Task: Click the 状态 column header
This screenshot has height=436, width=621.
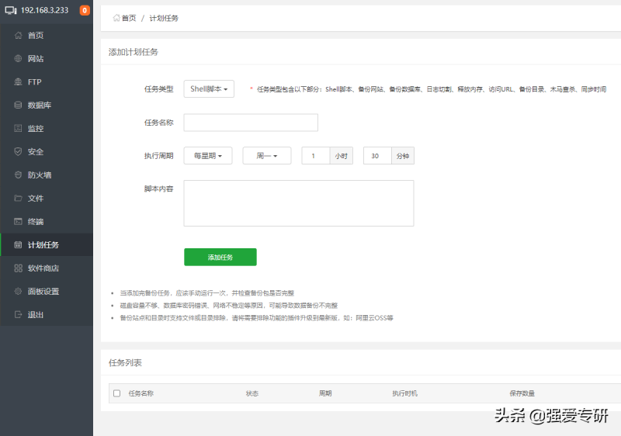Action: (x=252, y=393)
